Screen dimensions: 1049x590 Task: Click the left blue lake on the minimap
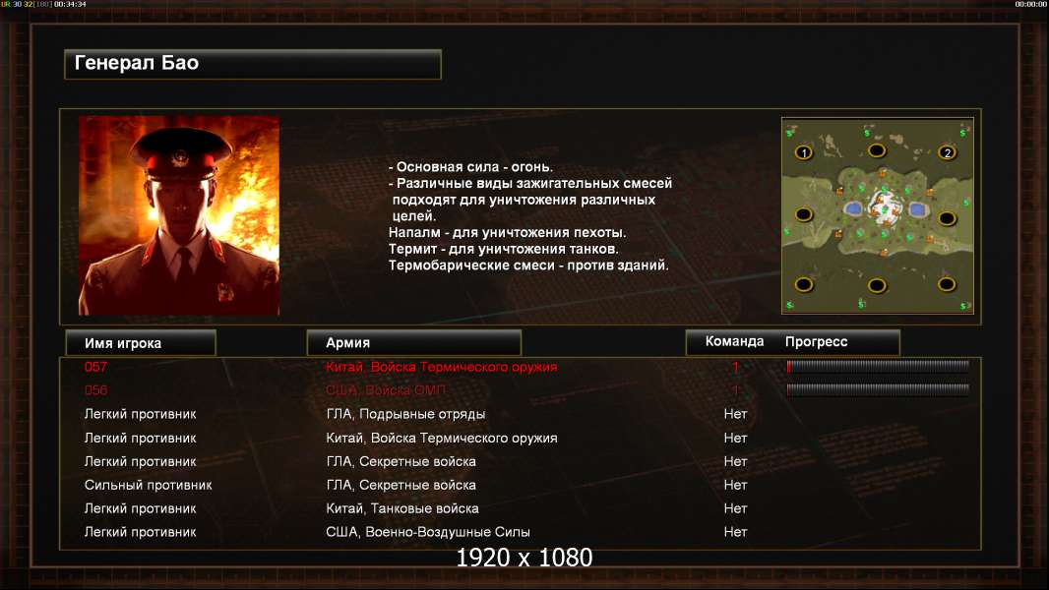[852, 209]
